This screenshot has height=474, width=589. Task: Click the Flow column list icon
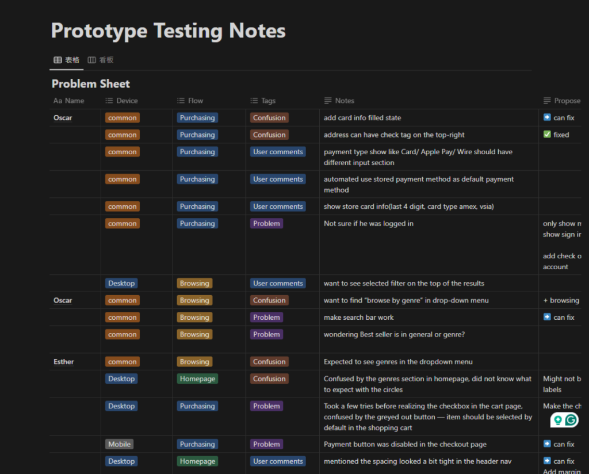[x=181, y=101]
